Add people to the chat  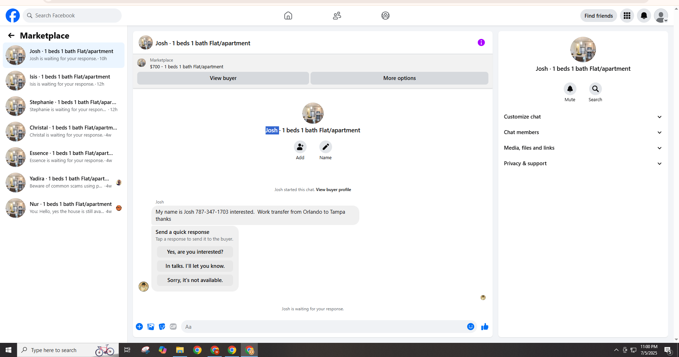click(300, 147)
